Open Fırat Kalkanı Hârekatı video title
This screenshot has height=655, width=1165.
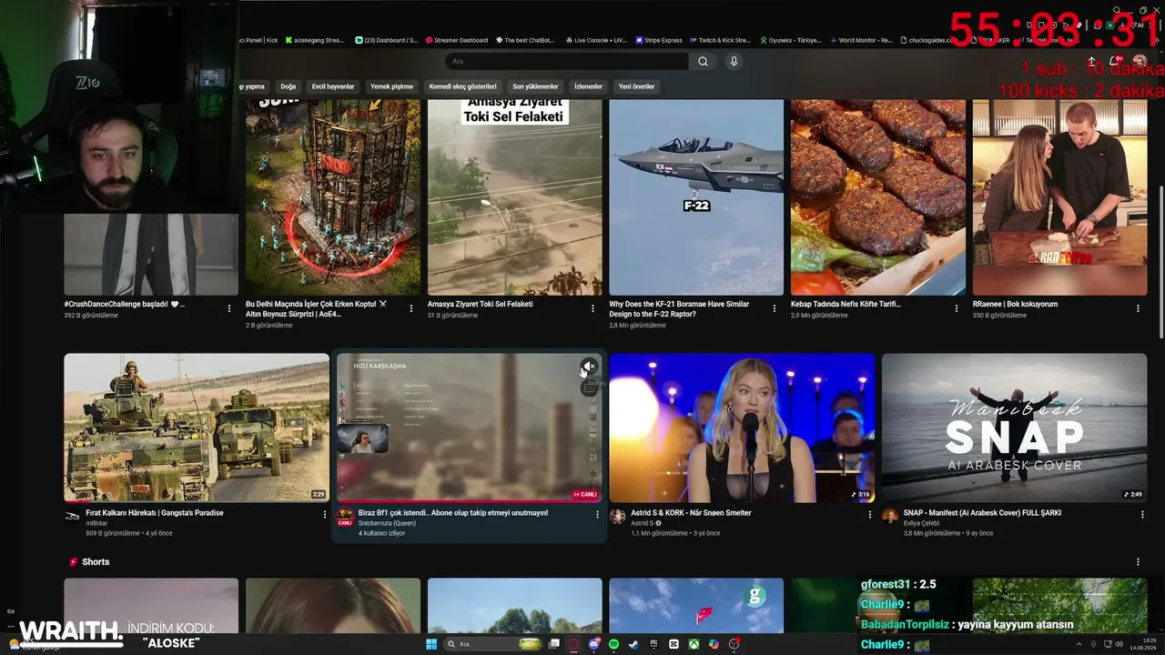pyautogui.click(x=155, y=513)
